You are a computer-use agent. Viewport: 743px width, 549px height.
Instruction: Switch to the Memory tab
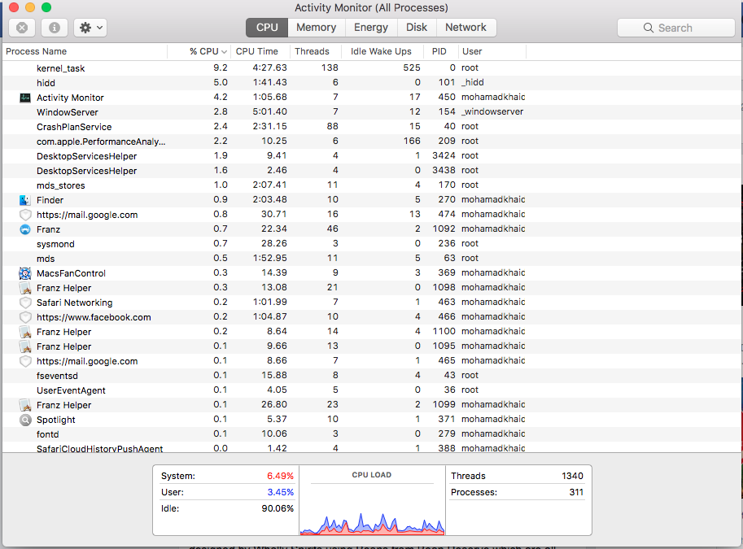click(316, 28)
